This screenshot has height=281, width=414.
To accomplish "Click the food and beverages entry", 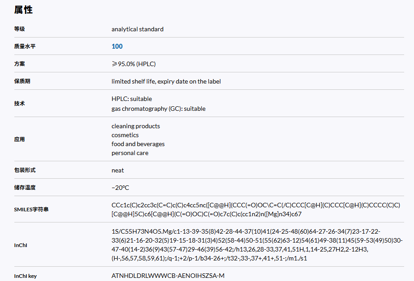I will pos(138,144).
